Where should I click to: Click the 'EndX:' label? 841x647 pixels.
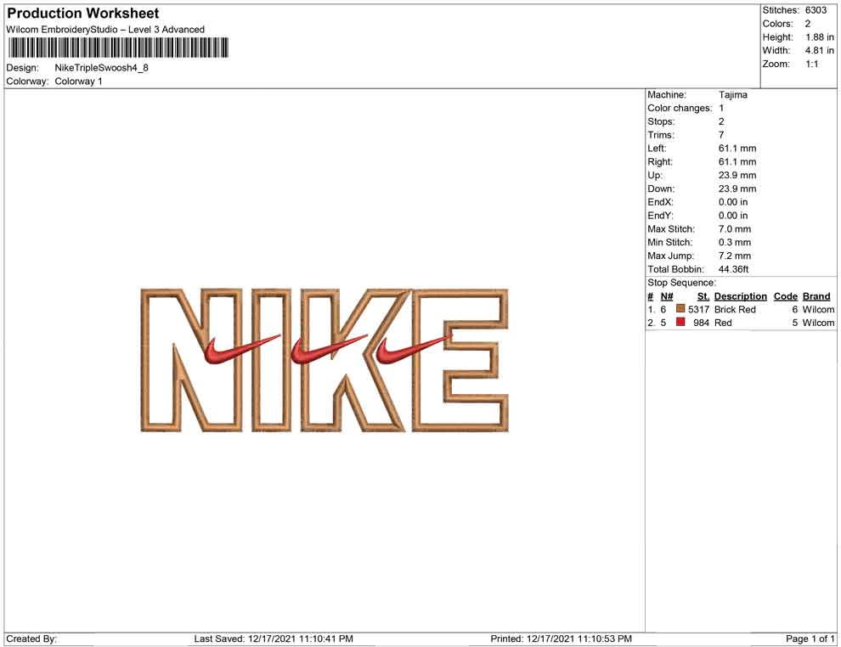pyautogui.click(x=660, y=202)
